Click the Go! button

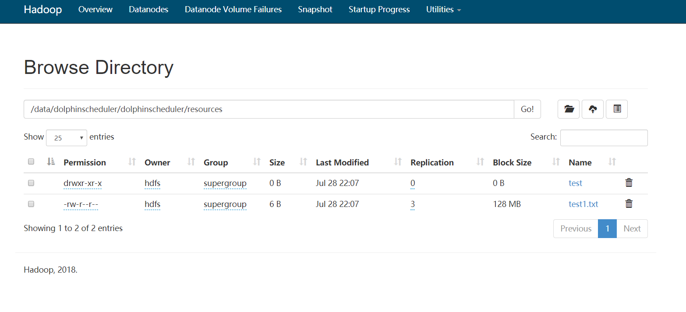tap(527, 109)
